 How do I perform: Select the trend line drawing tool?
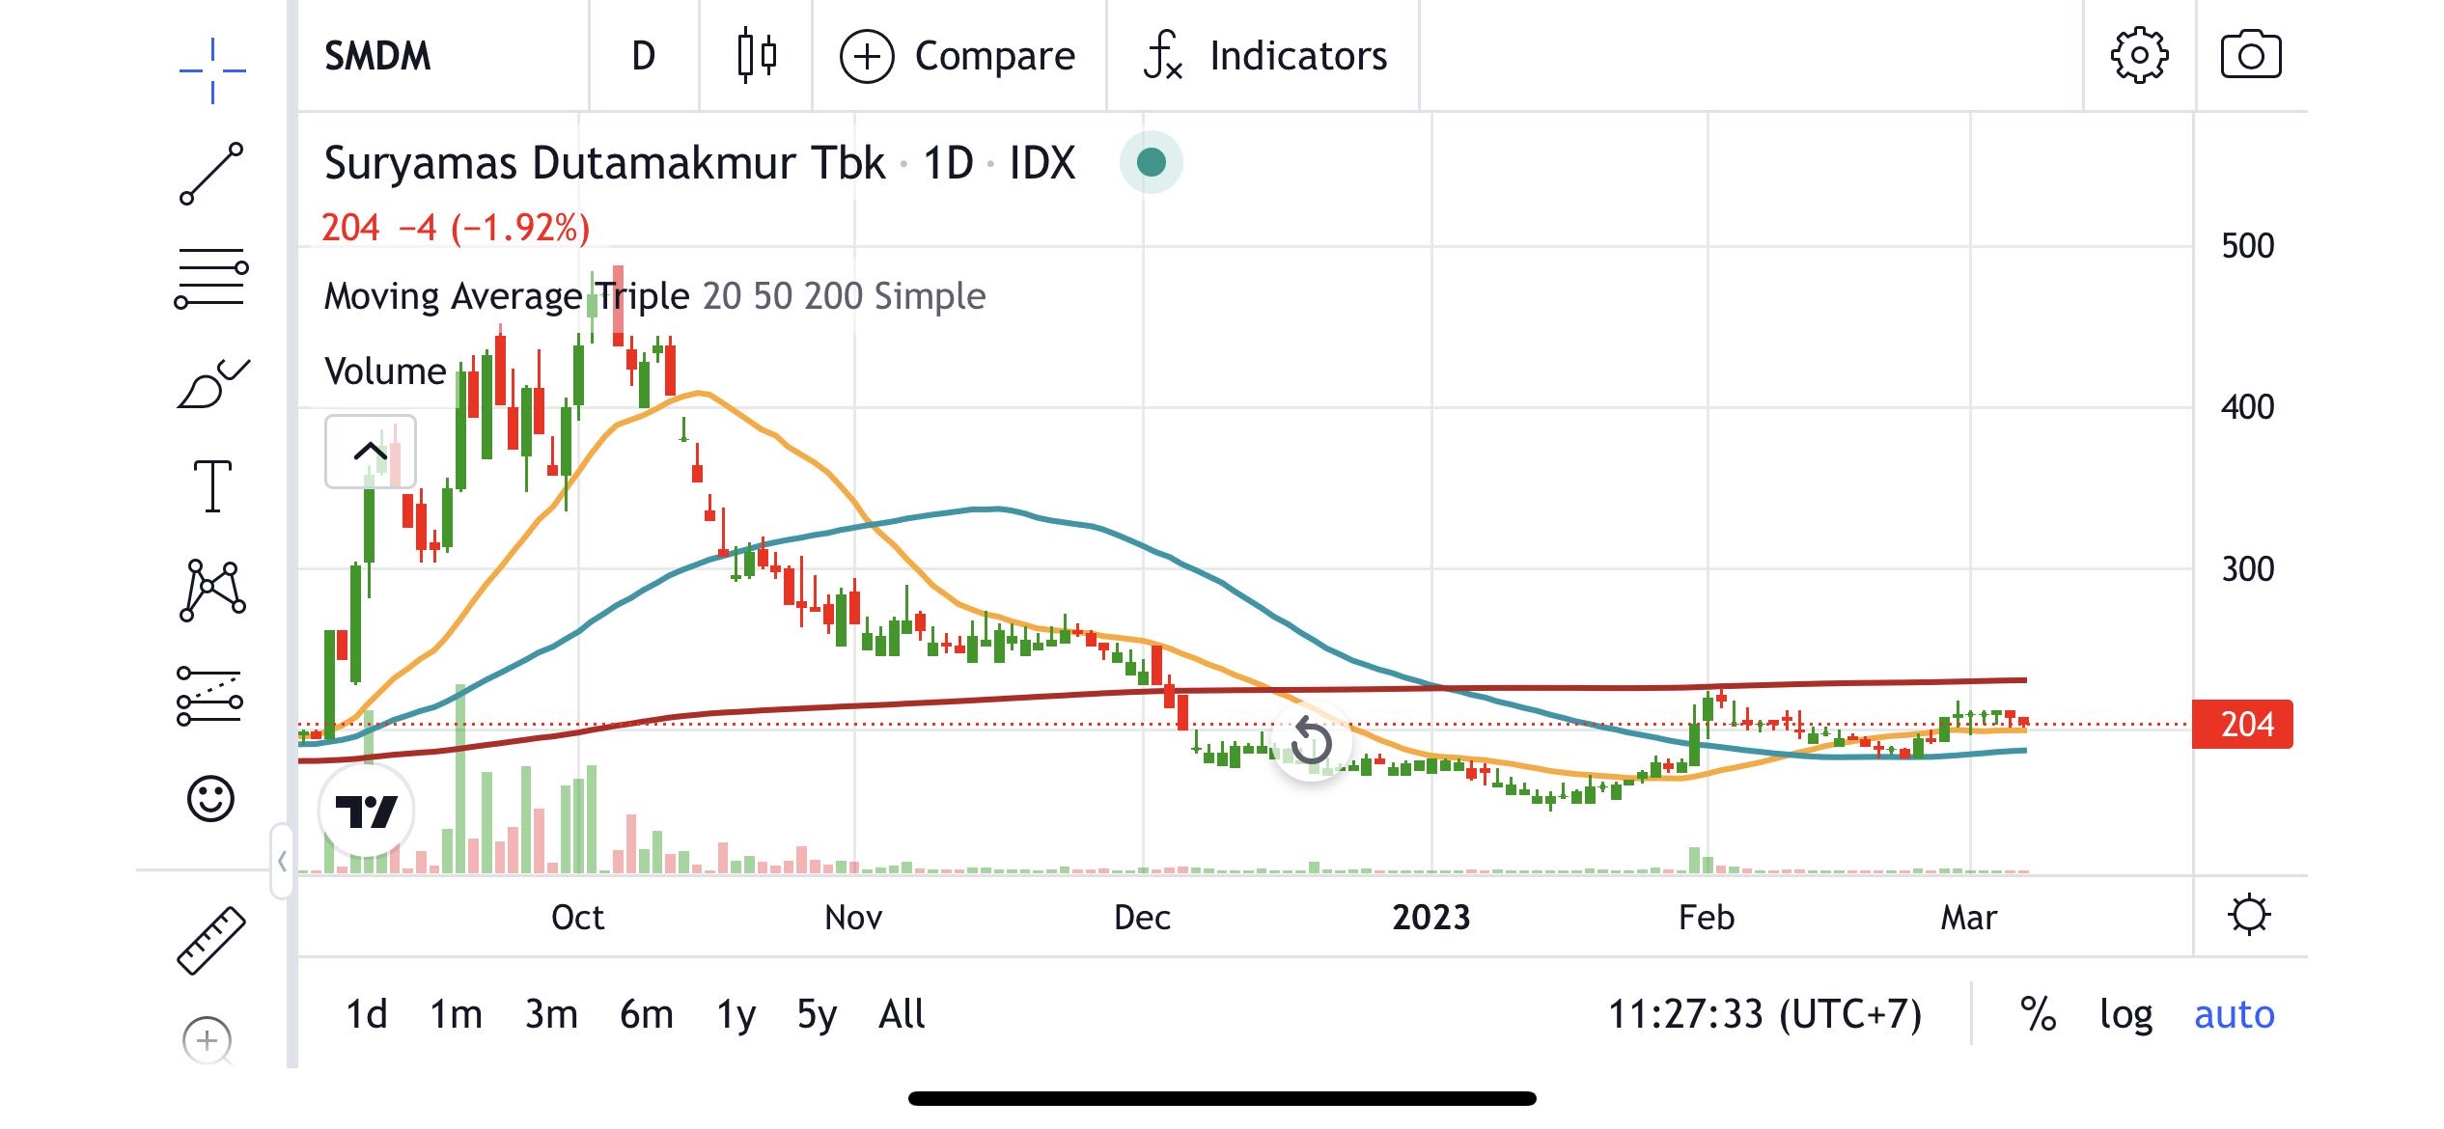coord(212,174)
